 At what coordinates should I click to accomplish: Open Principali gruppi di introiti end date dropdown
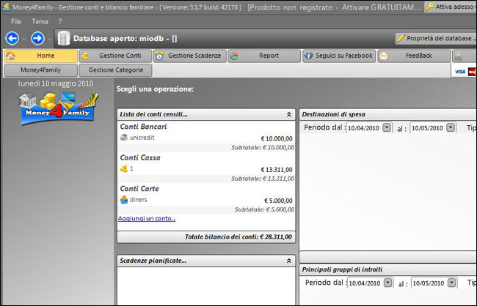(x=451, y=283)
